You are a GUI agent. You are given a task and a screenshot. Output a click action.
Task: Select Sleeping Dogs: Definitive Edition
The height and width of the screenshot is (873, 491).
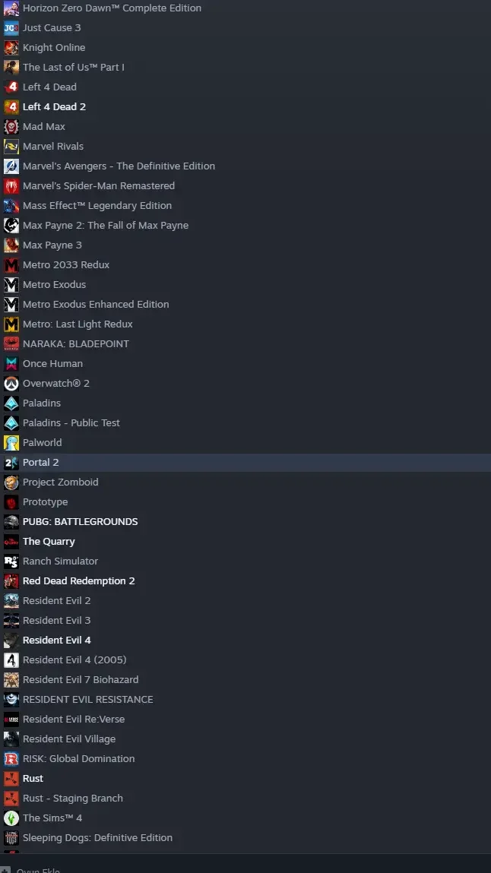click(x=245, y=838)
